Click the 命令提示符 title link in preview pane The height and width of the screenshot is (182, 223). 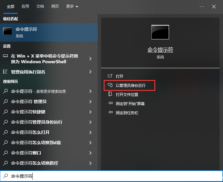tap(160, 50)
